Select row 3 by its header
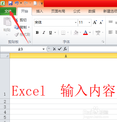 pos(5,107)
